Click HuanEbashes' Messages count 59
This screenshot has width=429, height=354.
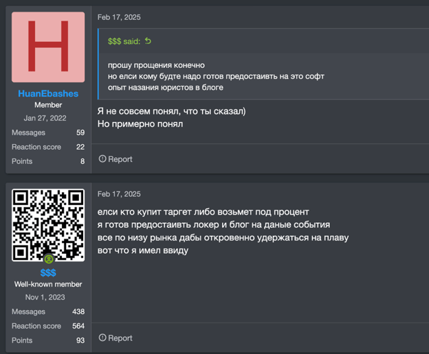click(x=80, y=133)
